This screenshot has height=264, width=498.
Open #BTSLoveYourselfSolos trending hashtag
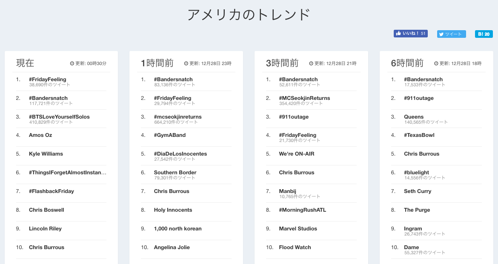[x=59, y=117]
